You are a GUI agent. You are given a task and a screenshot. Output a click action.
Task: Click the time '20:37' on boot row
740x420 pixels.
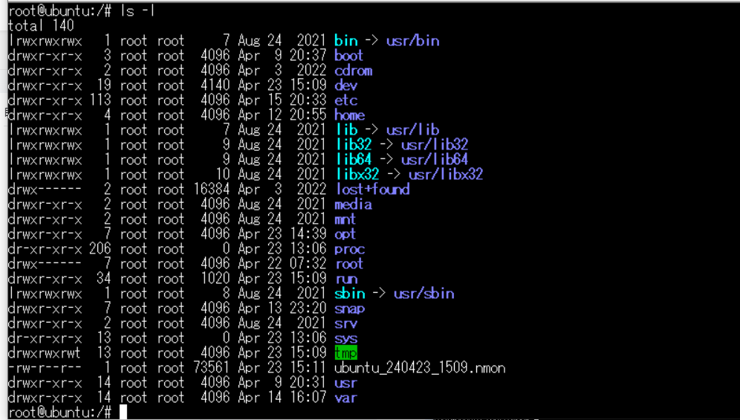[308, 56]
